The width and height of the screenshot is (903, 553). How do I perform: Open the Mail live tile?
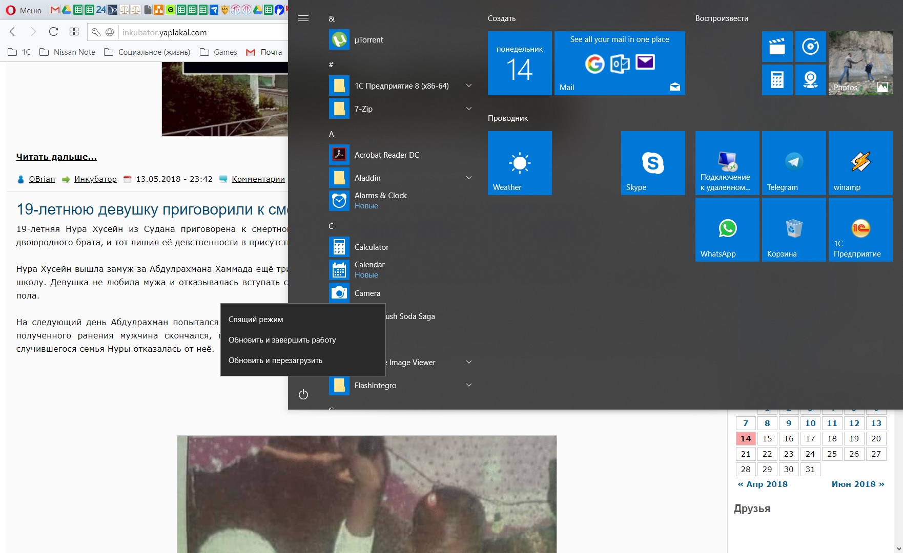coord(620,63)
